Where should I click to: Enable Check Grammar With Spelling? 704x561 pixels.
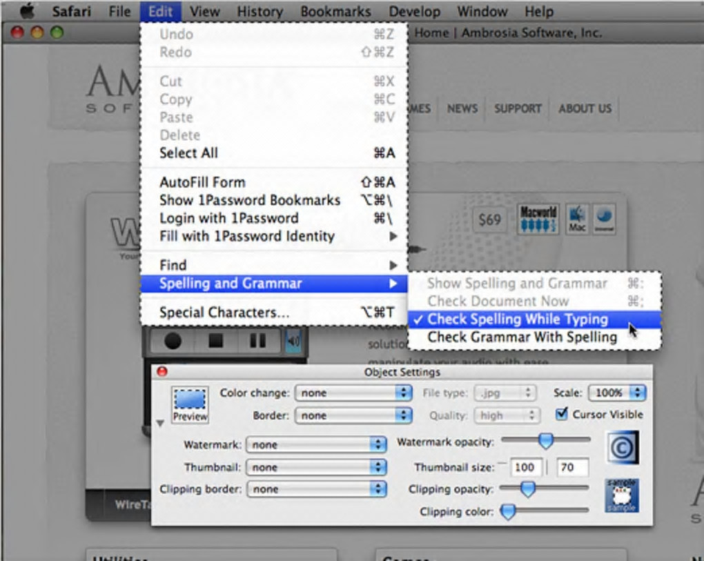[534, 337]
